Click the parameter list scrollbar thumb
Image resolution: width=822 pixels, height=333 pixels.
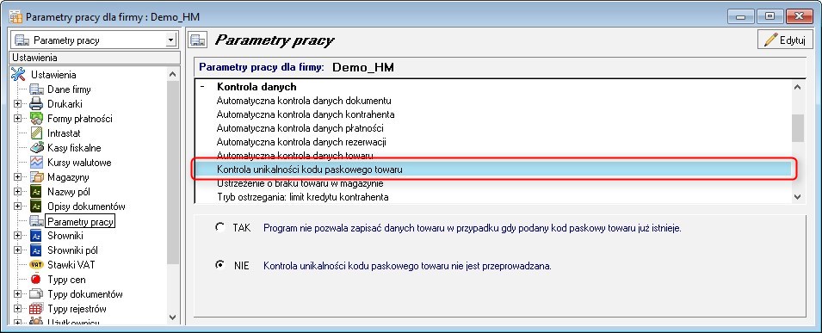coord(797,128)
